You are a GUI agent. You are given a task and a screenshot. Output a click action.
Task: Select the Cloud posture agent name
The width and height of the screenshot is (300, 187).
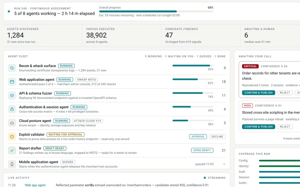pos(35,121)
